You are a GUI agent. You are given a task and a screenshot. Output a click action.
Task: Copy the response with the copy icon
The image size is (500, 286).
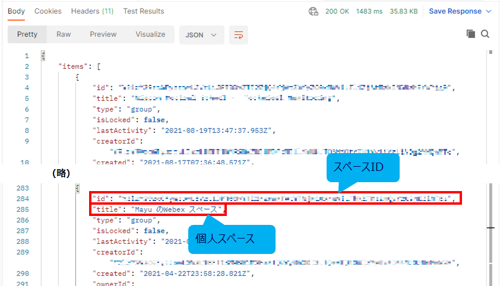click(x=471, y=34)
